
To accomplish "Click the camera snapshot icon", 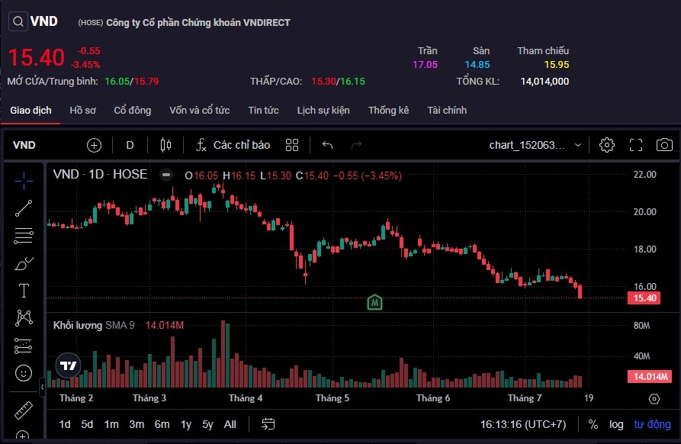I will coord(664,145).
